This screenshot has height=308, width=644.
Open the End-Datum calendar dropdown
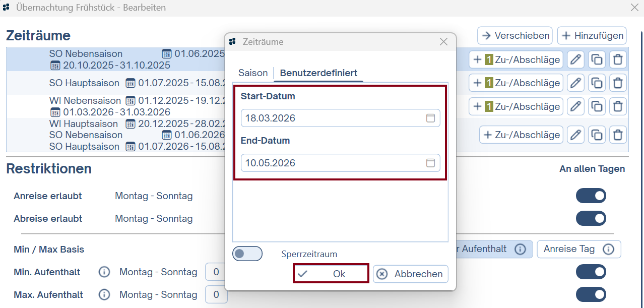coord(430,163)
